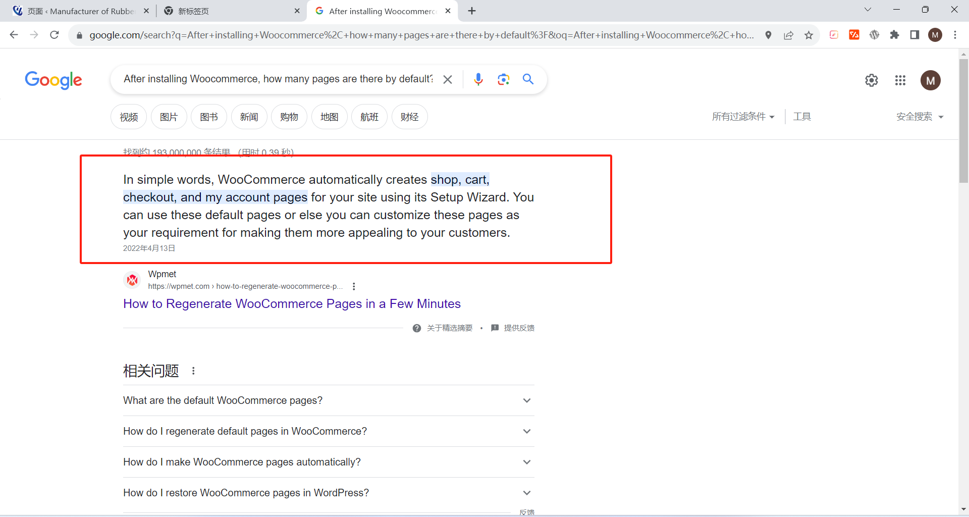Open options menu beside 相关问题
Viewport: 969px width, 517px height.
tap(193, 371)
